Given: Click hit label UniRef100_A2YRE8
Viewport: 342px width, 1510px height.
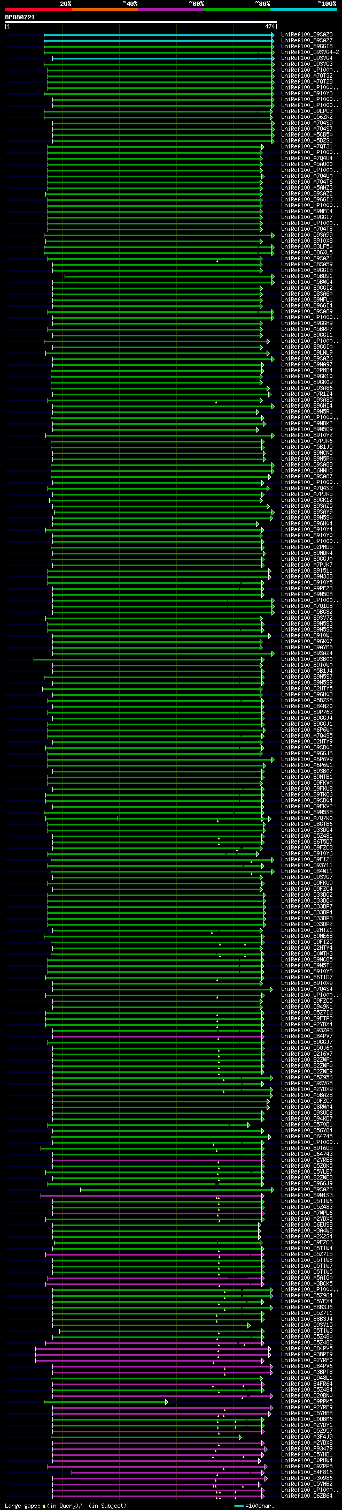Looking at the screenshot, I should point(307,1160).
